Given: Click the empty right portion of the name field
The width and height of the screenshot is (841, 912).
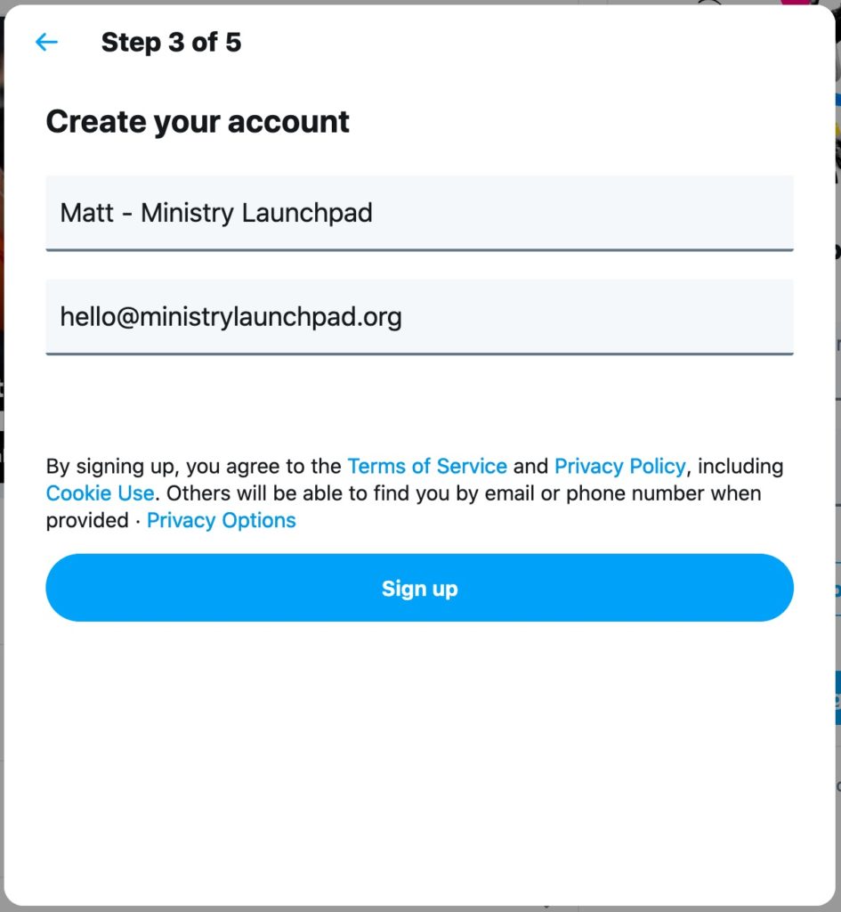Looking at the screenshot, I should 581,213.
